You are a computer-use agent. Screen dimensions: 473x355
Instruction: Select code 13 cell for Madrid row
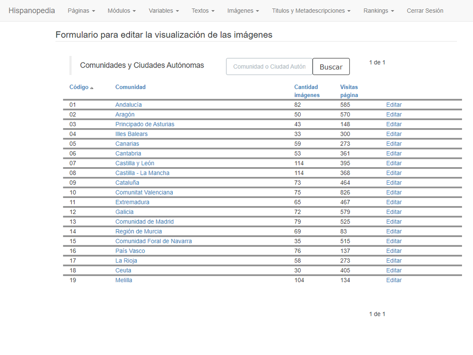[x=73, y=221]
